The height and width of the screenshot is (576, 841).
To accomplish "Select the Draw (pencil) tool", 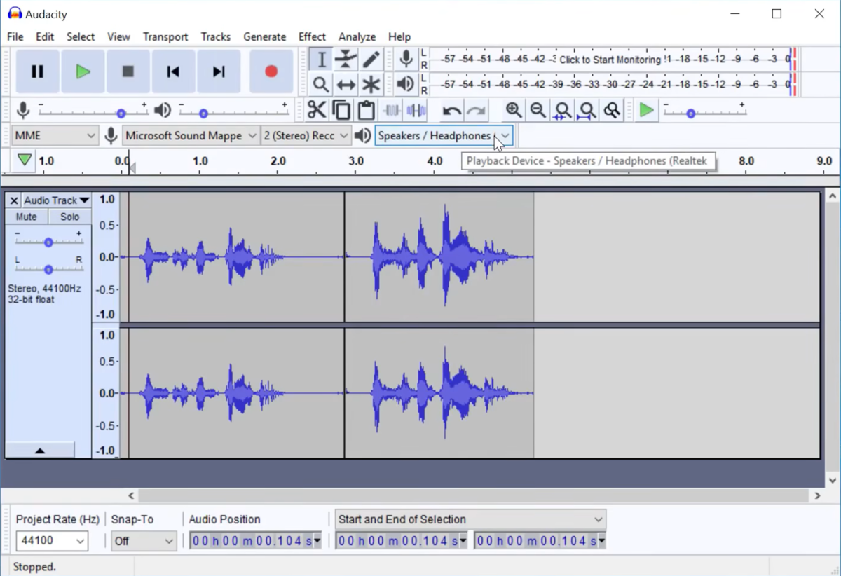I will [371, 60].
